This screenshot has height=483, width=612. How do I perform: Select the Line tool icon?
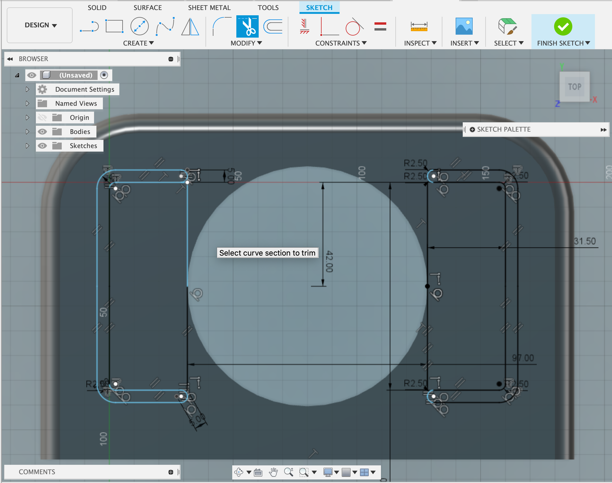[89, 26]
